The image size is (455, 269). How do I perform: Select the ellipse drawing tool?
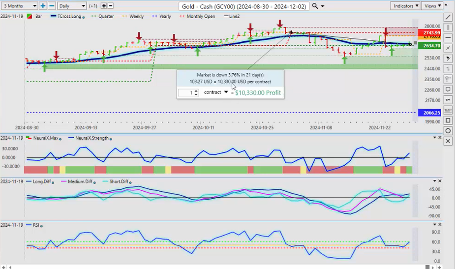pos(448,131)
